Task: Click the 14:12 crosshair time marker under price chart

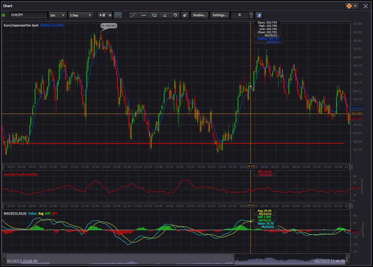Action: coord(251,166)
